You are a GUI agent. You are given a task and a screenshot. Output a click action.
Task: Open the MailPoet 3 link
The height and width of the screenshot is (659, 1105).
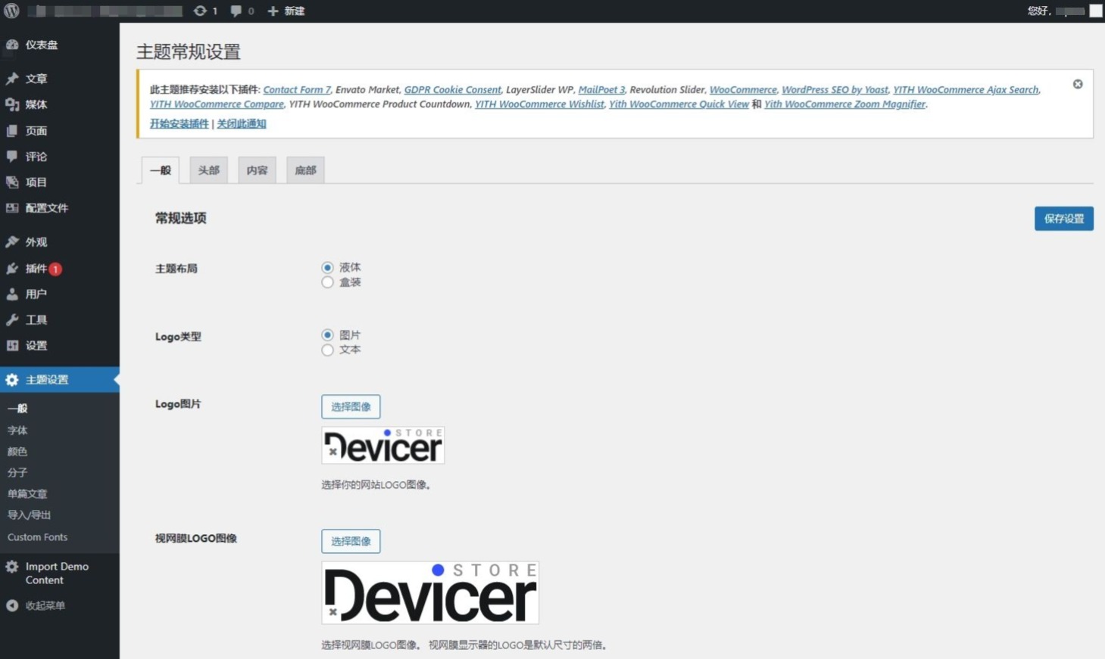tap(601, 89)
